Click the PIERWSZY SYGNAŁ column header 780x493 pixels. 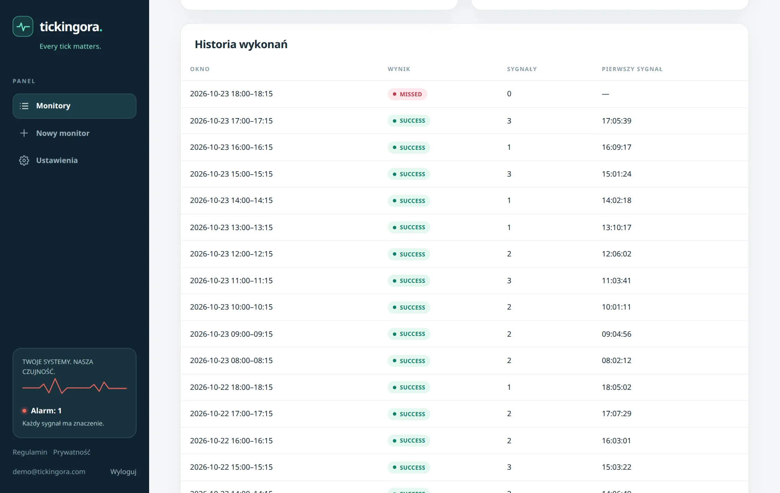coord(632,69)
